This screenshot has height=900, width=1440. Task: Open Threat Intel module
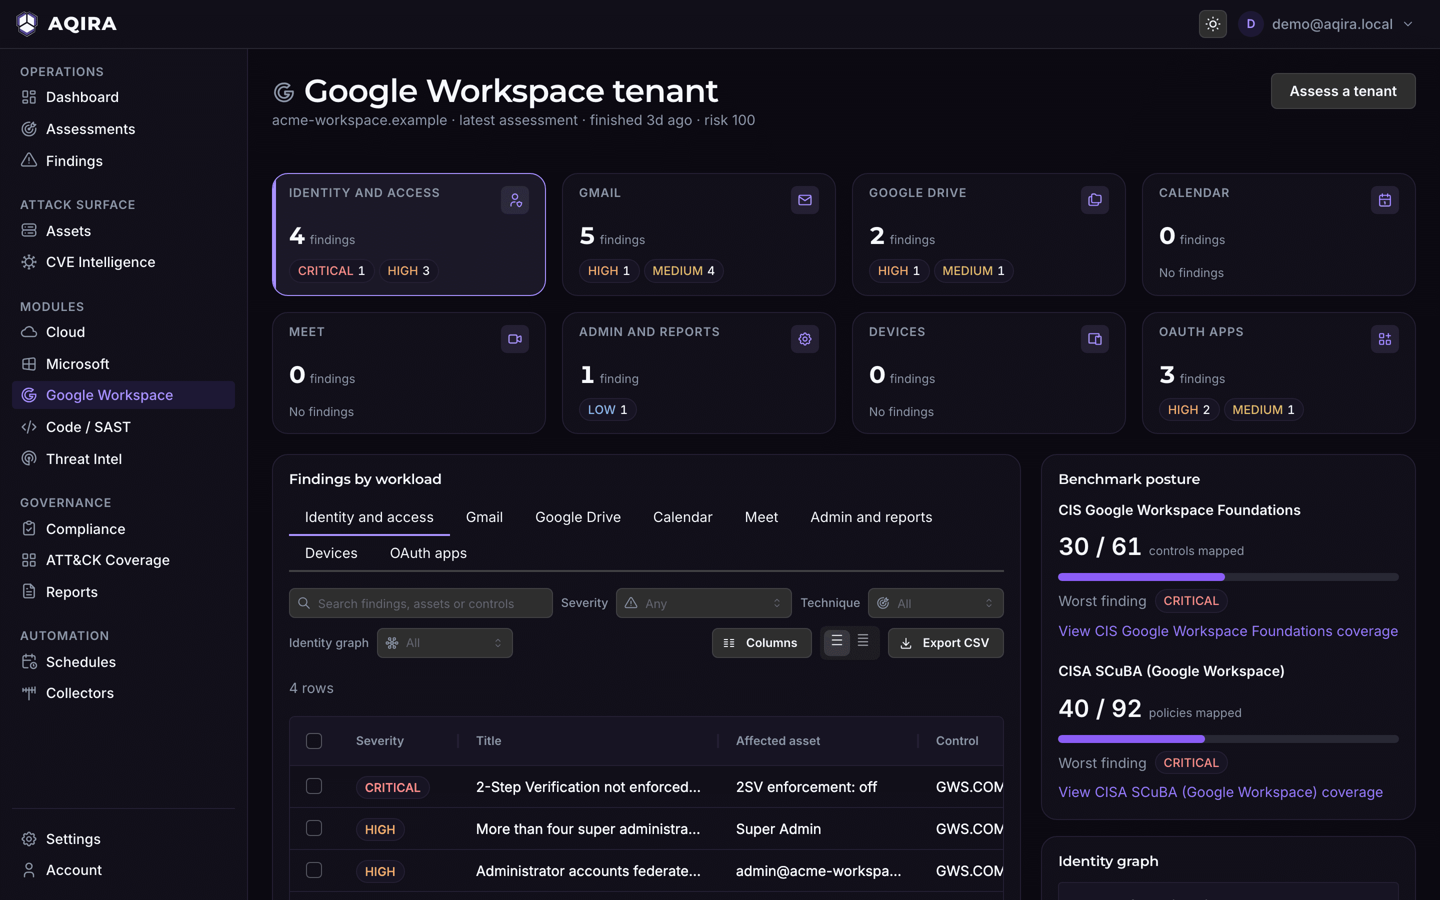123,459
